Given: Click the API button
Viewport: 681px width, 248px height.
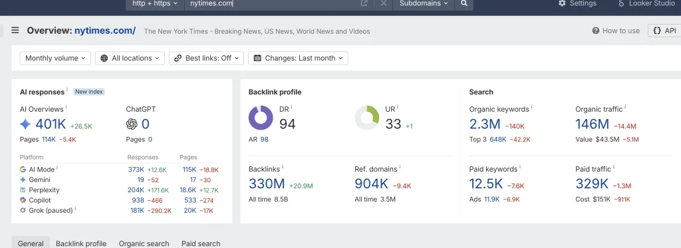Looking at the screenshot, I should tap(664, 31).
